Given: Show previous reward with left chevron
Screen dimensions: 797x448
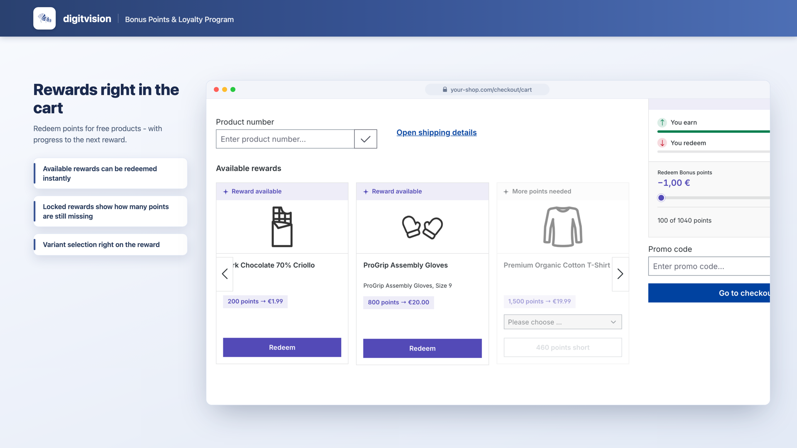Looking at the screenshot, I should (225, 274).
